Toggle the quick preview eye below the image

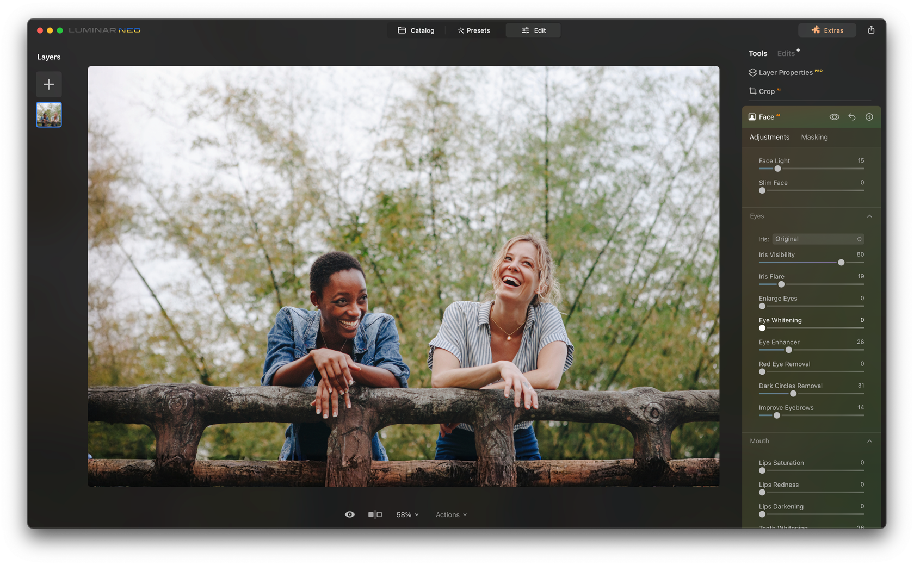[350, 514]
